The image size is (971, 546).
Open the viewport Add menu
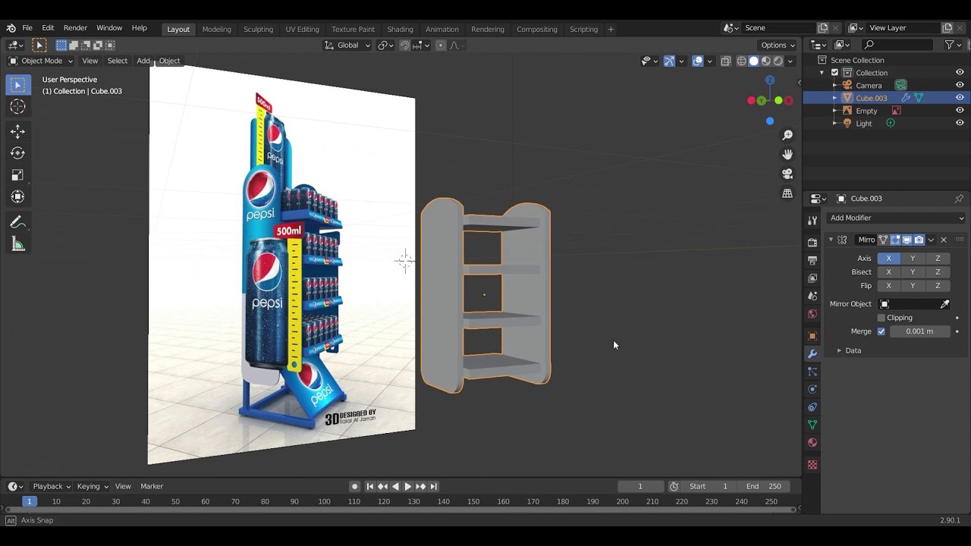(143, 61)
